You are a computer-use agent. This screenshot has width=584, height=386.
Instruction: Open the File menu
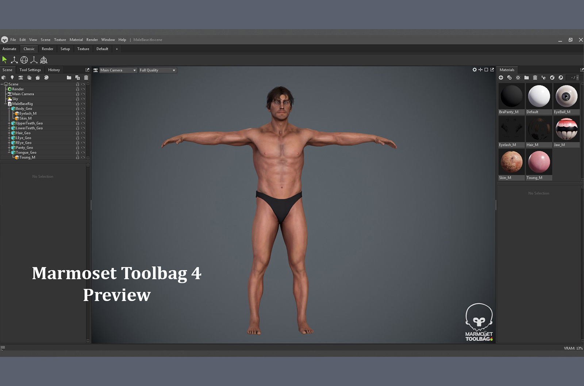click(13, 40)
